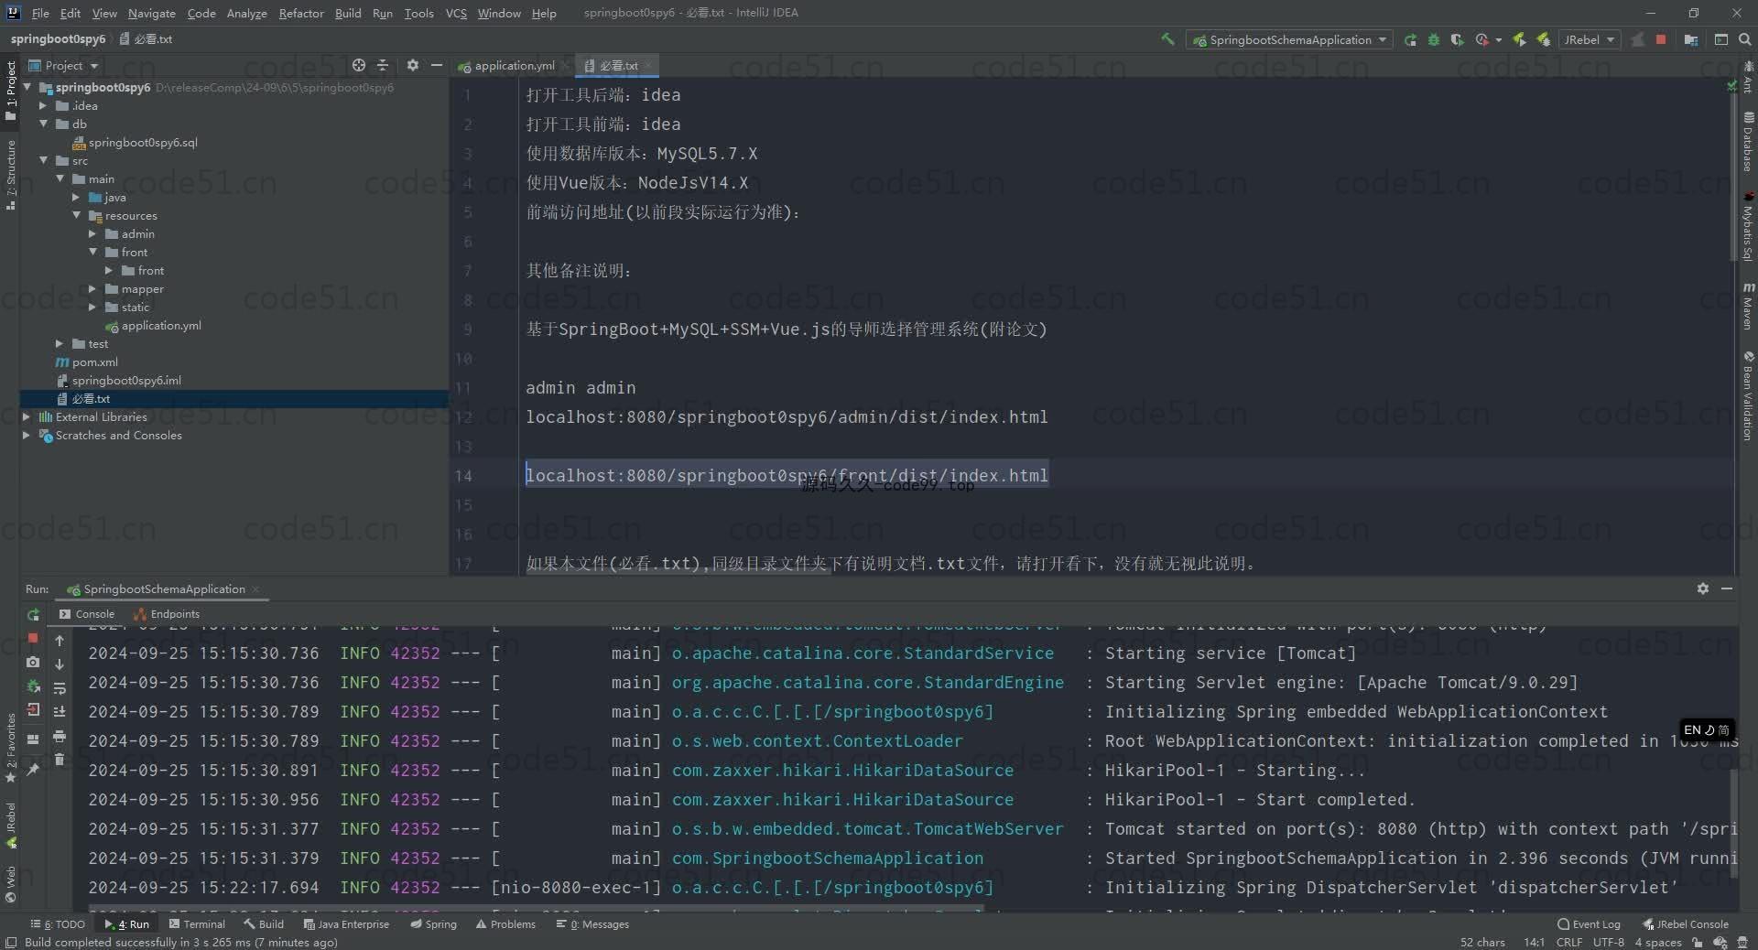Open the SpringbootSchemaApplication run configuration dropdown
1758x950 pixels.
(x=1288, y=39)
